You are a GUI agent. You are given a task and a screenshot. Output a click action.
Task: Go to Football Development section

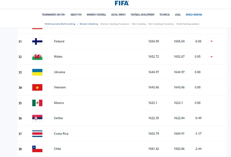(x=142, y=15)
